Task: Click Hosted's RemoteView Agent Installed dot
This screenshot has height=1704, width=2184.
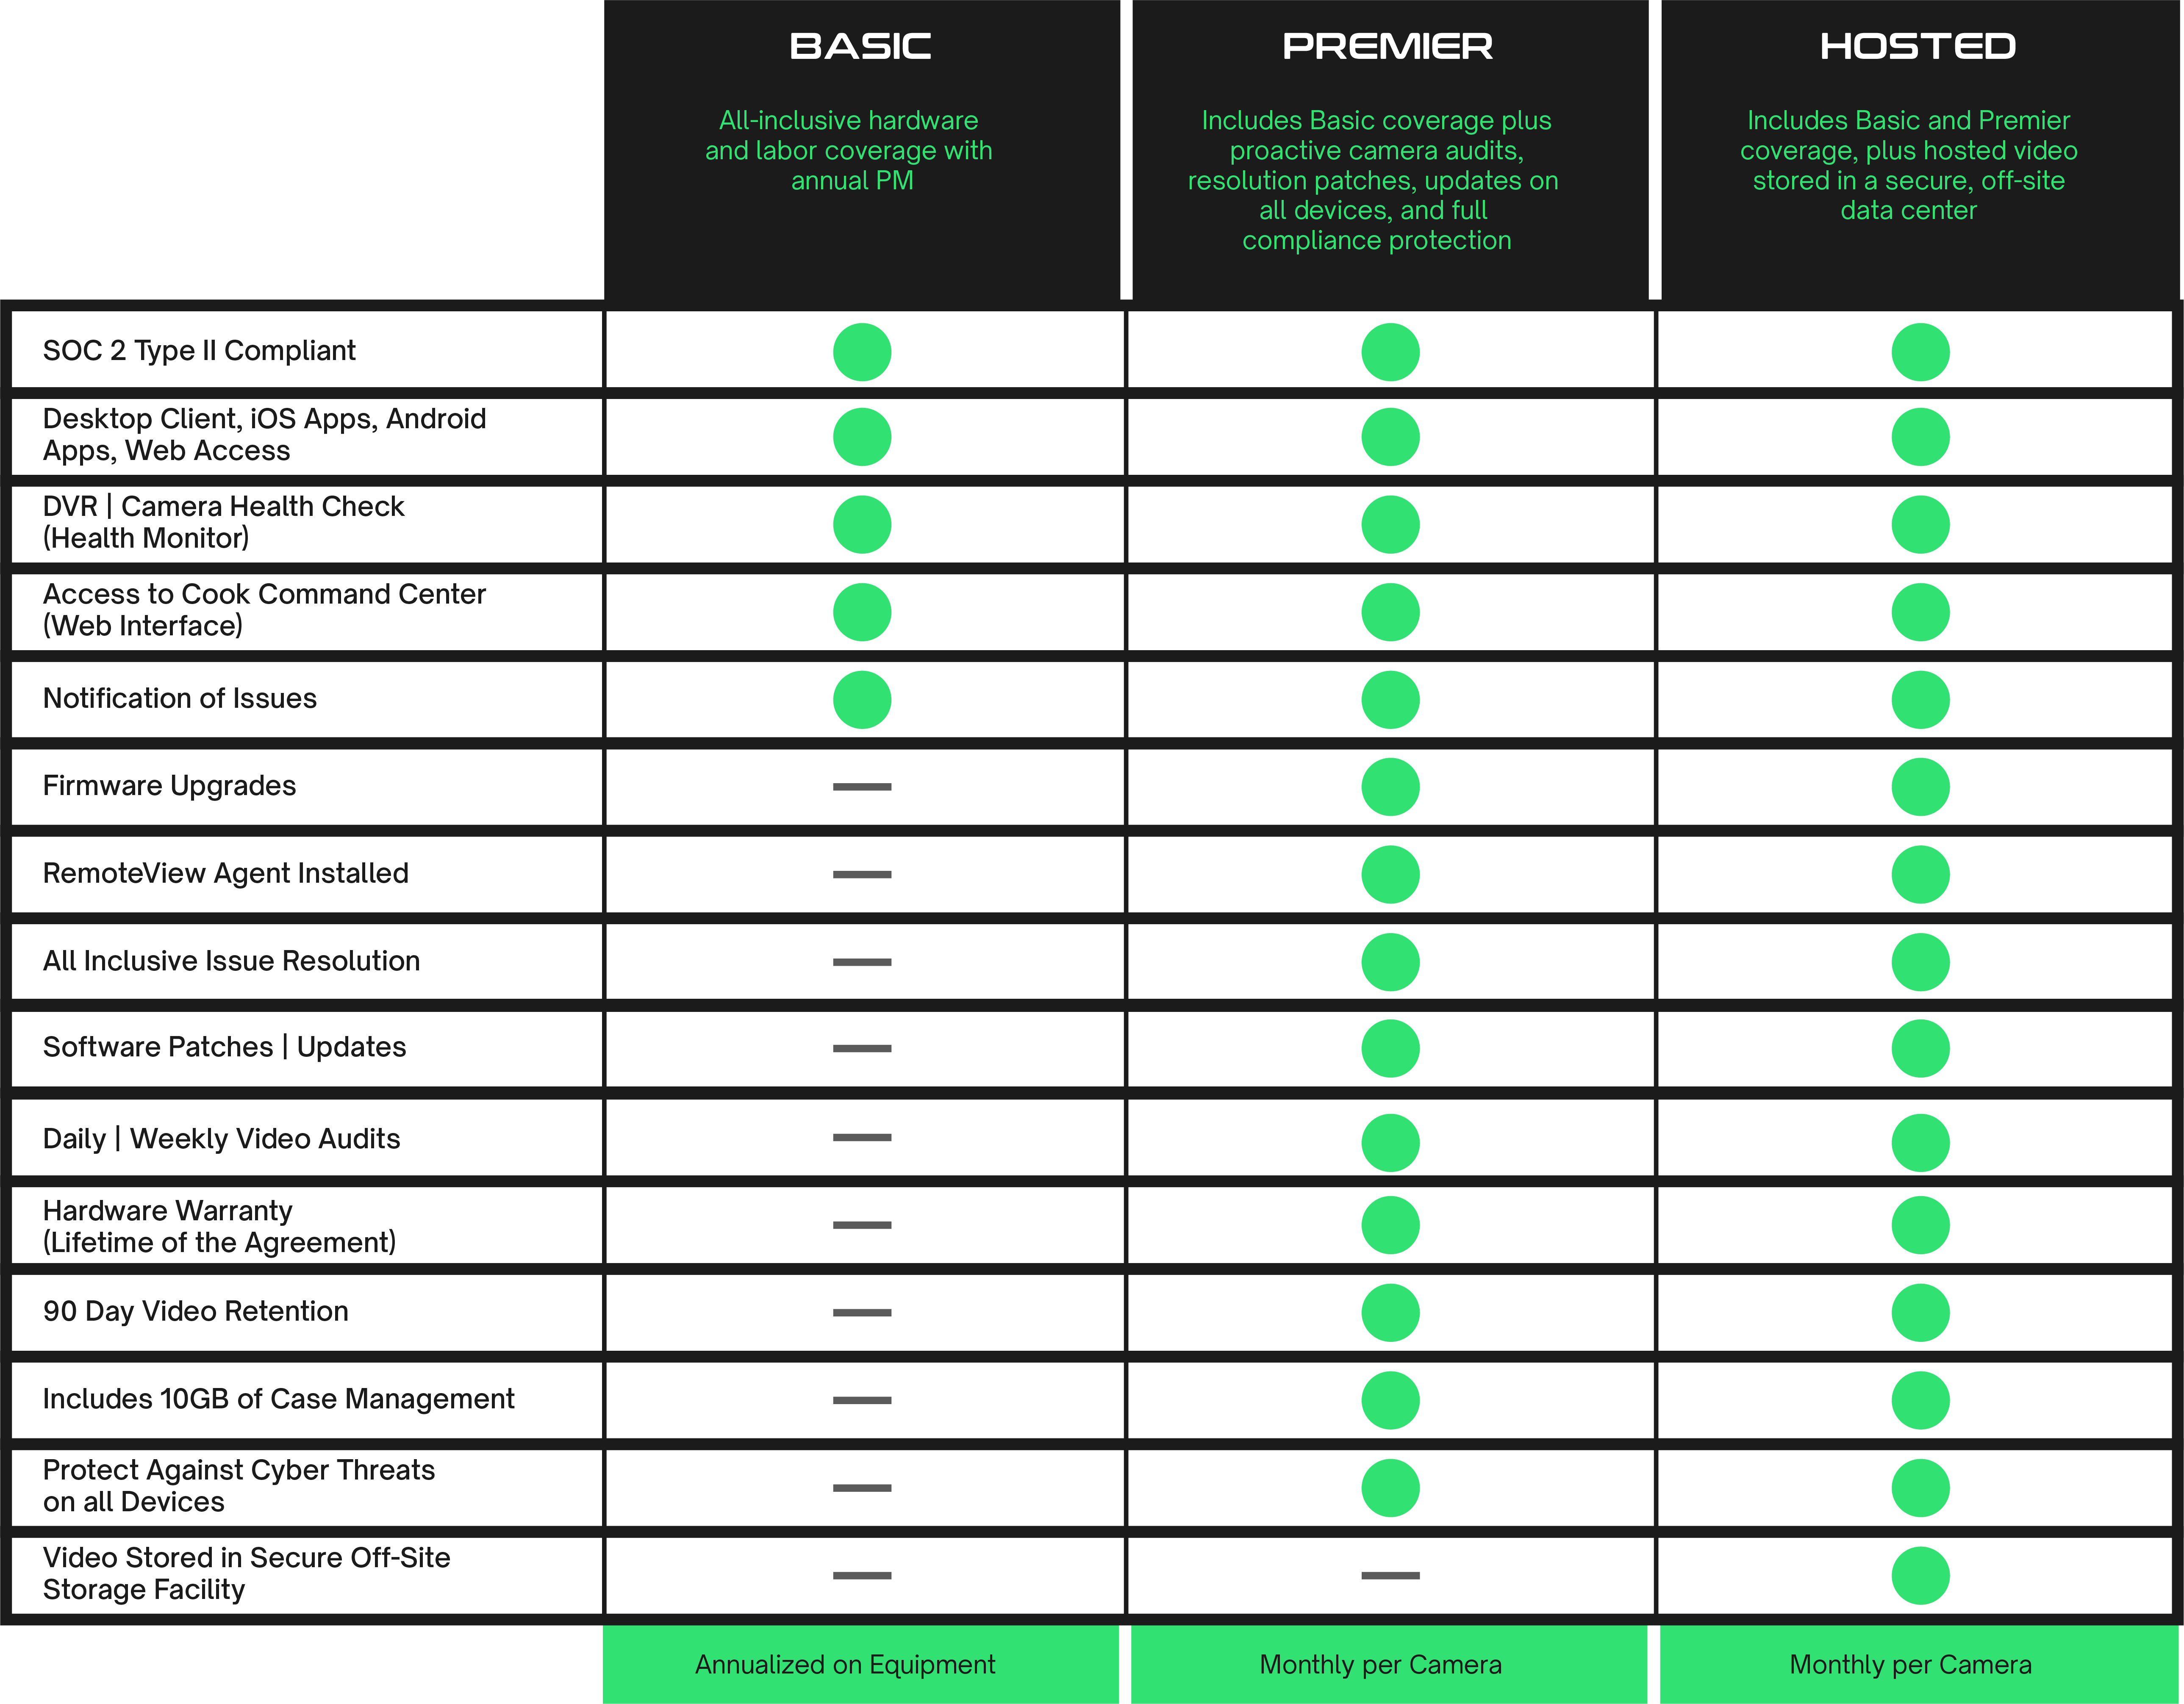Action: pyautogui.click(x=1919, y=874)
